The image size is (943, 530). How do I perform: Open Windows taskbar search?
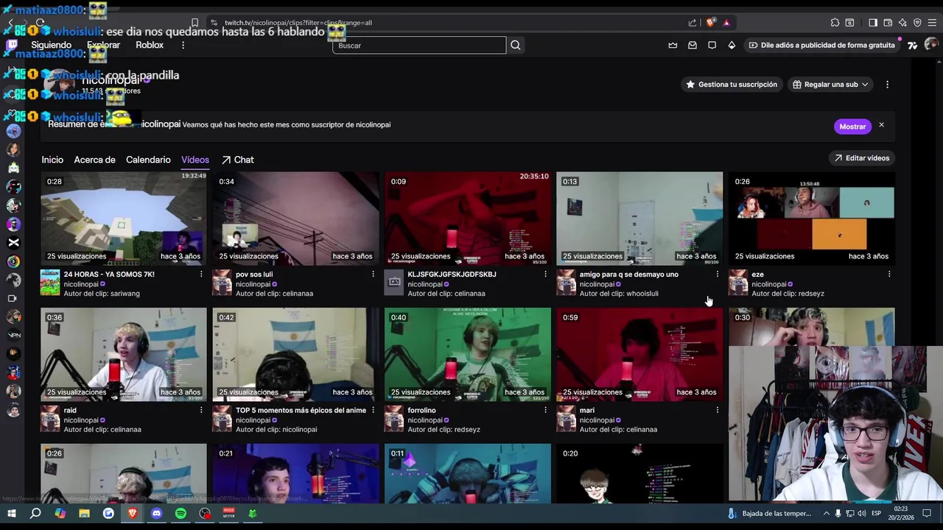[x=35, y=513]
